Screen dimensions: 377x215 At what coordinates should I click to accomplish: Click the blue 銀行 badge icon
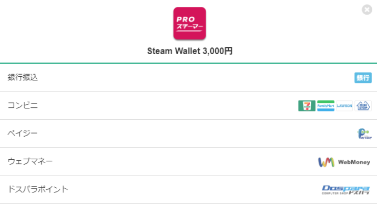pos(363,78)
